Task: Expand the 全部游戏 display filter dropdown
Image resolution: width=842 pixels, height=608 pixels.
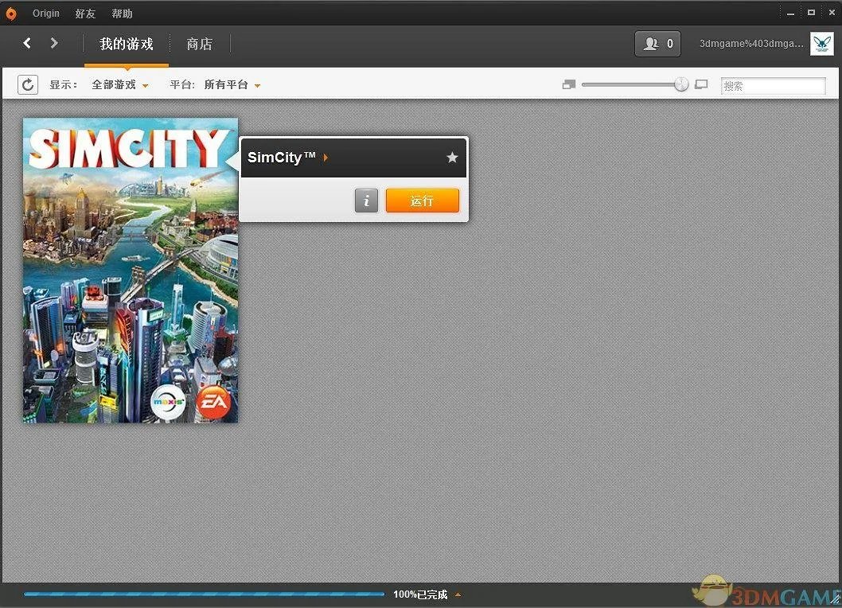Action: (120, 85)
